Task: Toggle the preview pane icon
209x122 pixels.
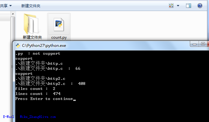Action: [x=189, y=6]
